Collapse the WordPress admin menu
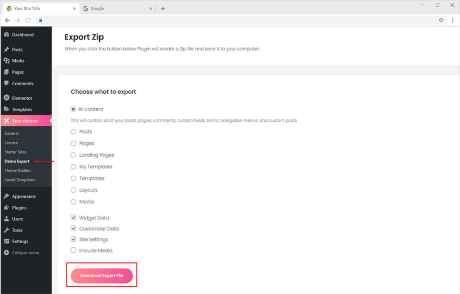 [x=22, y=253]
